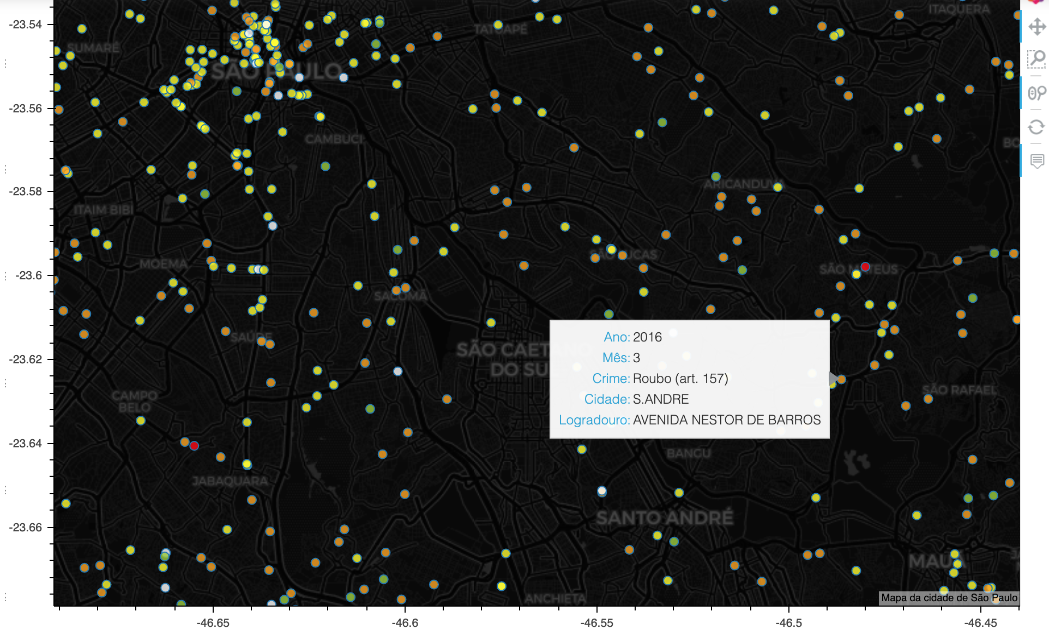Click the MOEMA neighborhood label
The height and width of the screenshot is (635, 1049).
tap(164, 264)
